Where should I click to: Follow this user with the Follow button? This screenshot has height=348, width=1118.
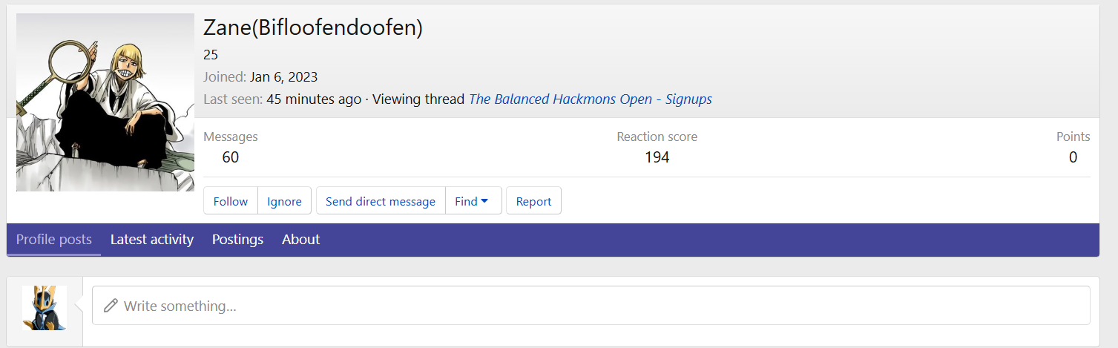coord(231,201)
